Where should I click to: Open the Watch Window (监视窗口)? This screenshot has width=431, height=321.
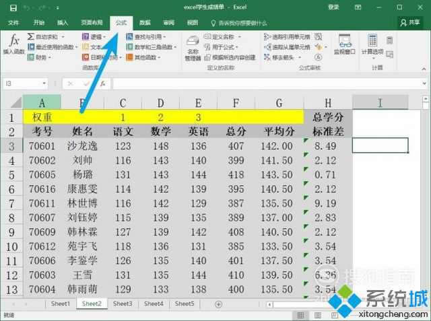(344, 46)
